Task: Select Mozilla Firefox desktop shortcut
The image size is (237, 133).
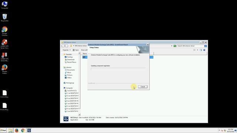Action: pos(4,69)
